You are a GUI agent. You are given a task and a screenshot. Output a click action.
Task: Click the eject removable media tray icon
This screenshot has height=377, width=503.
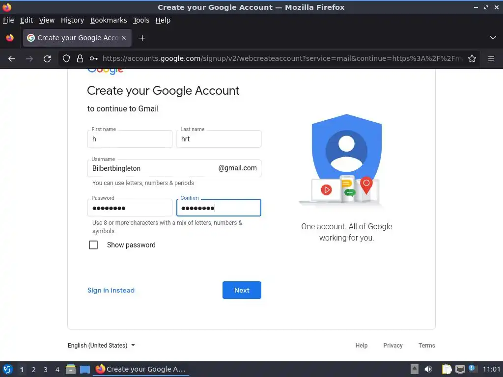click(415, 369)
